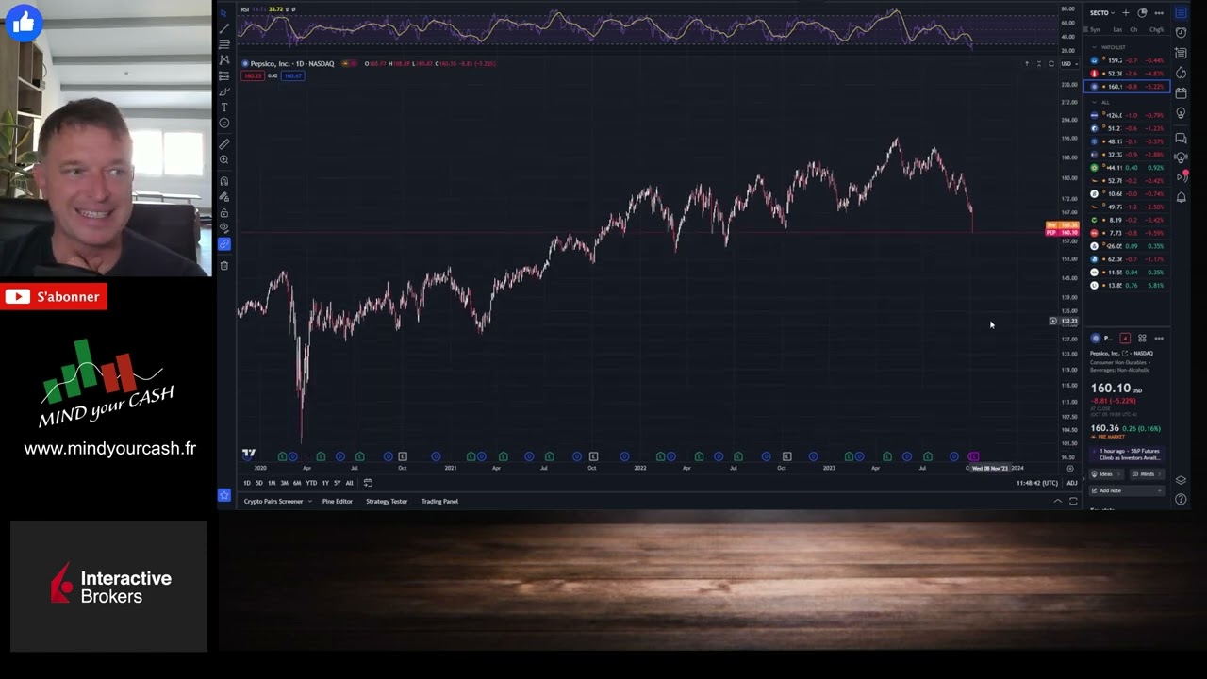Open the Pine Editor tab
The height and width of the screenshot is (679, 1207).
pyautogui.click(x=337, y=502)
